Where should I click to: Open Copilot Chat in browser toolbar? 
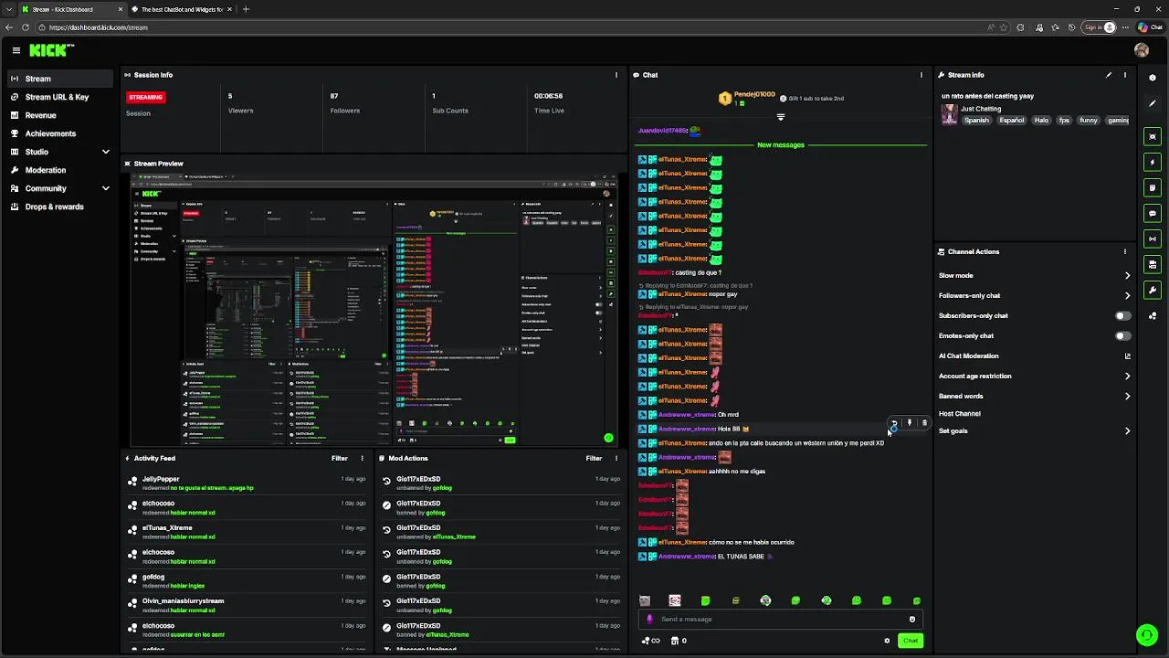click(1151, 27)
